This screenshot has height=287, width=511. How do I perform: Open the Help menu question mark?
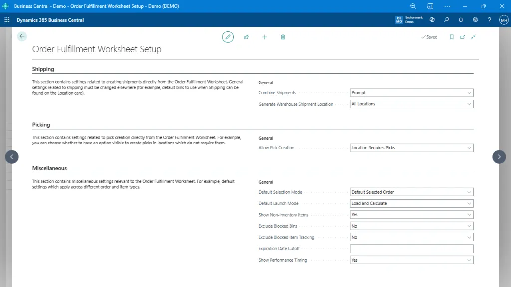(x=489, y=20)
